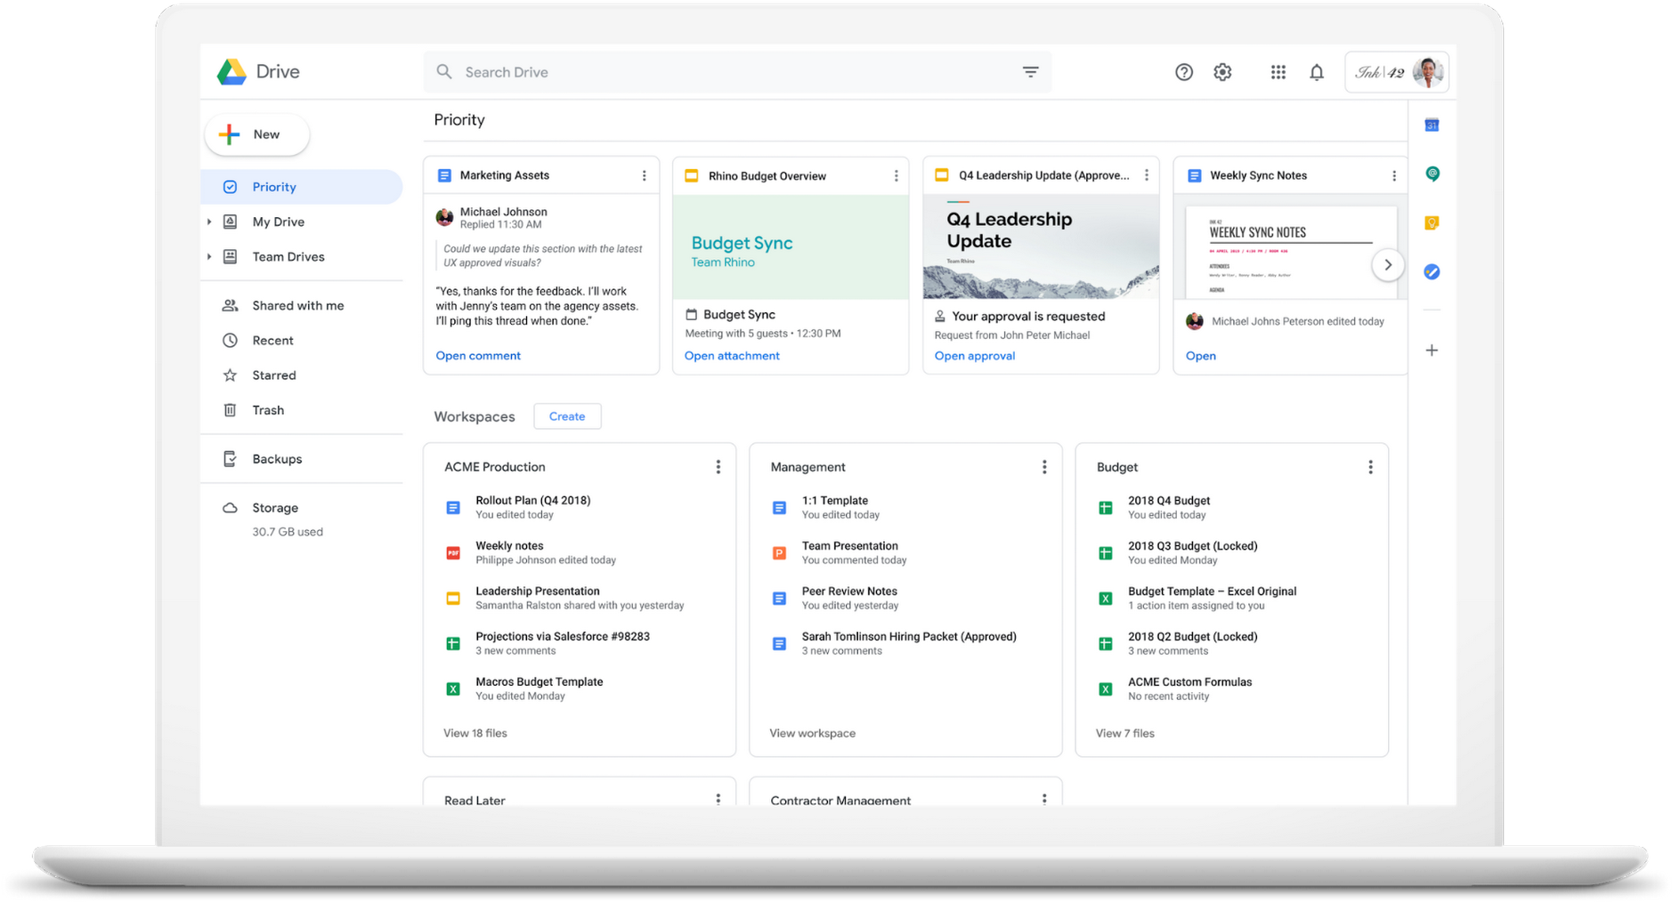Select Priority in the sidebar
Screen dimensions: 1672x902
302,187
